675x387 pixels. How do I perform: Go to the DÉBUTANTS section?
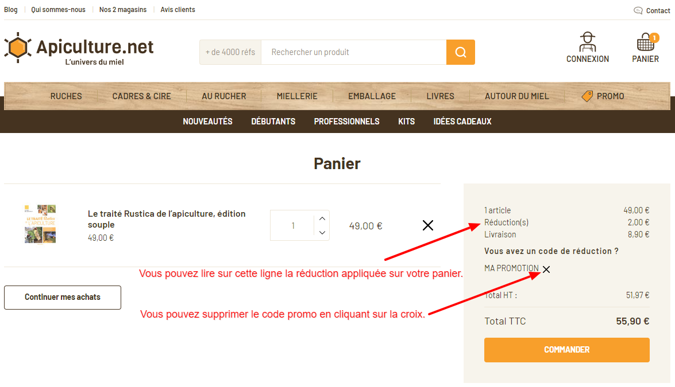click(x=273, y=122)
